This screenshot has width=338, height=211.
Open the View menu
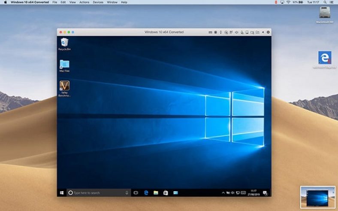coord(72,2)
